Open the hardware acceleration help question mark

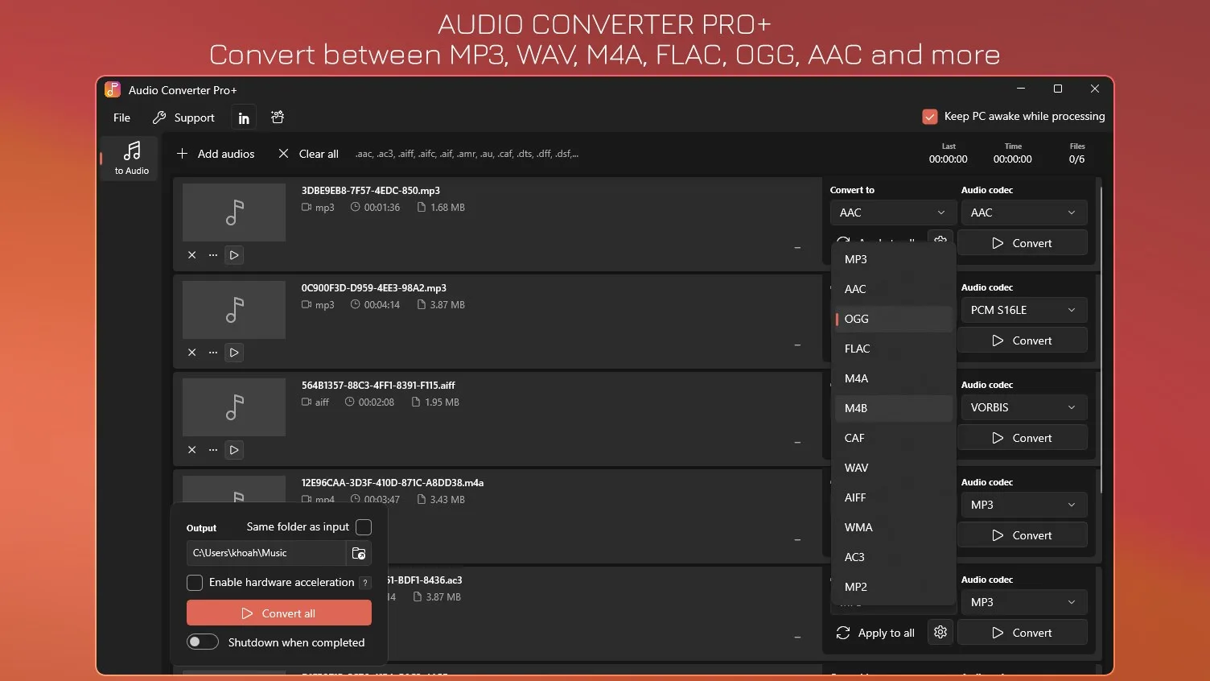365,583
